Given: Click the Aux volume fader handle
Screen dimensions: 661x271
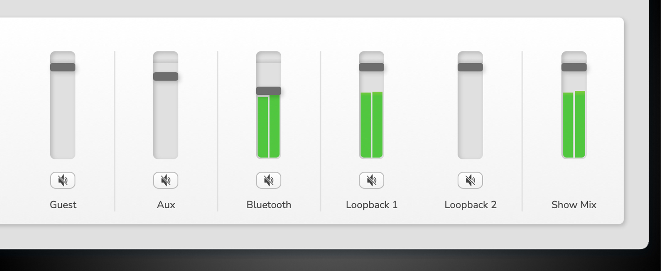Looking at the screenshot, I should click(x=166, y=77).
